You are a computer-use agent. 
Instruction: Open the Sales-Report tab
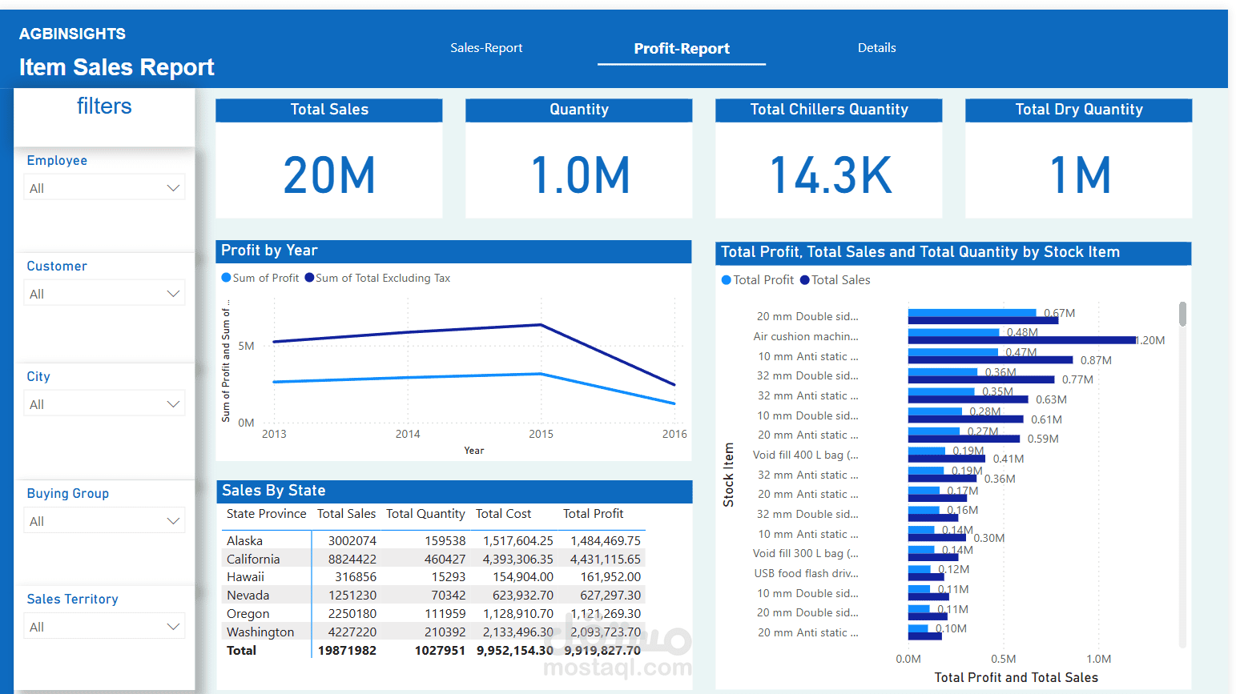(x=486, y=48)
